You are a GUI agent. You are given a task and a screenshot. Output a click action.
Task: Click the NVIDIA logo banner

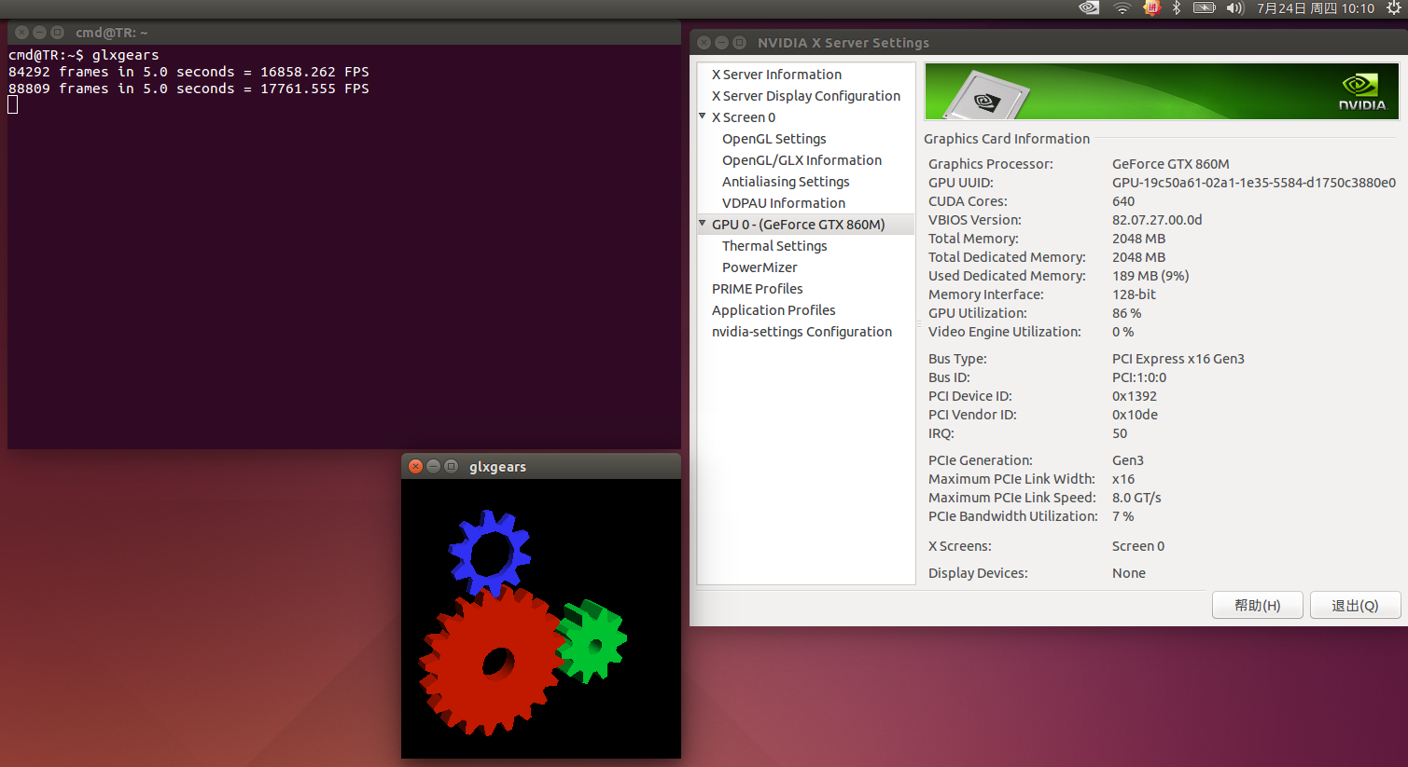pos(1161,91)
